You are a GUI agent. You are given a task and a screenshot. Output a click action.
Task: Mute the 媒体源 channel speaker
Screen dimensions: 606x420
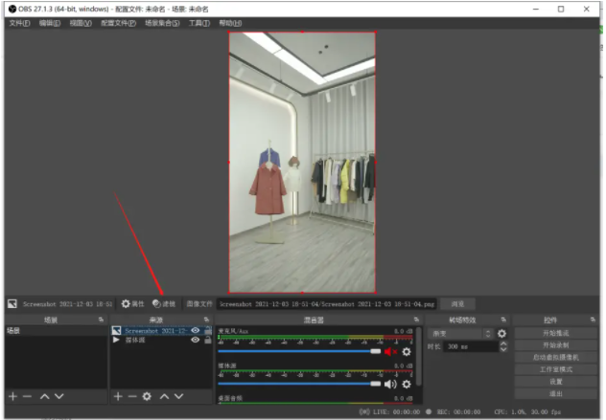(390, 385)
